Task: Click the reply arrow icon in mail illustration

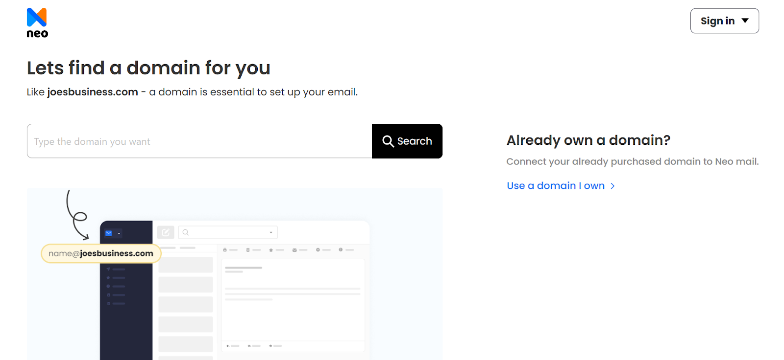Action: click(x=228, y=346)
